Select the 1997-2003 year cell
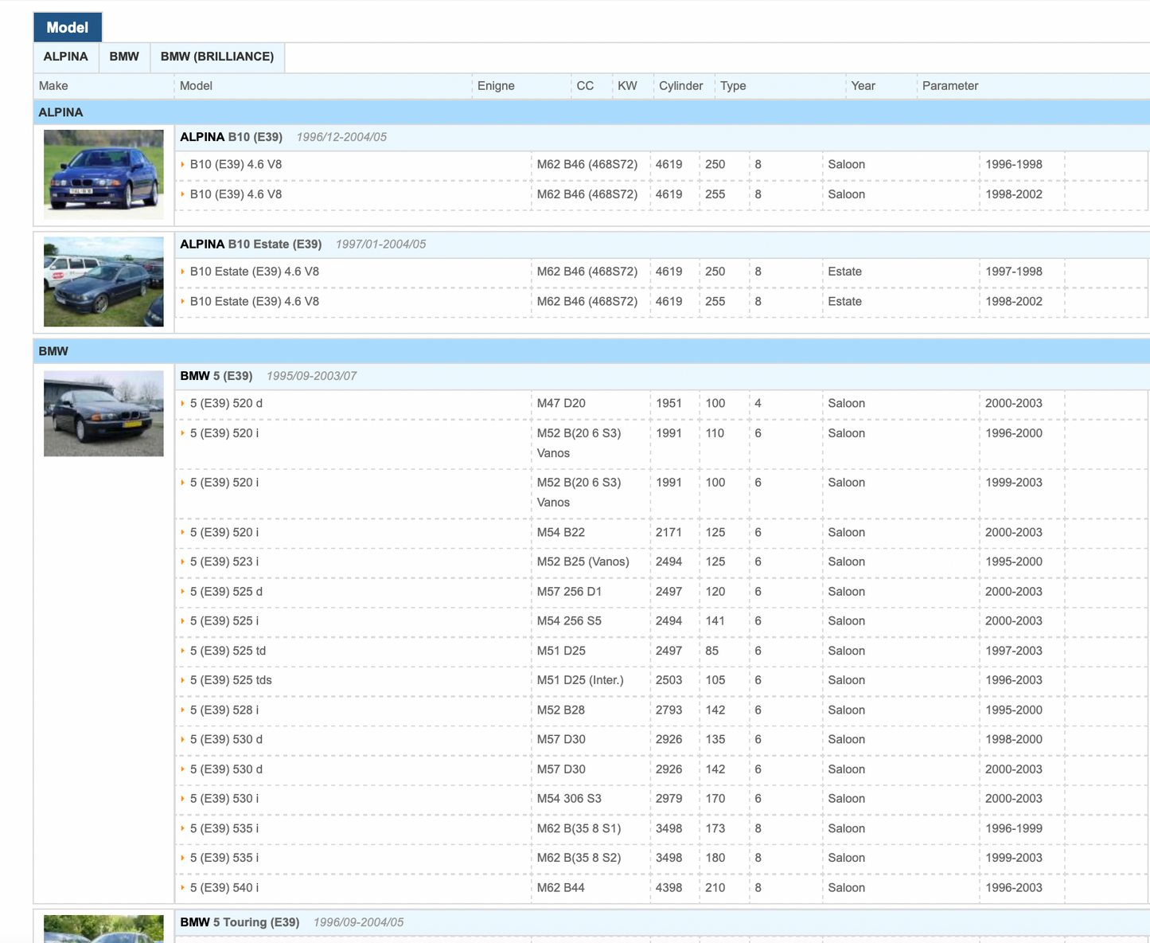The image size is (1150, 943). click(1014, 651)
